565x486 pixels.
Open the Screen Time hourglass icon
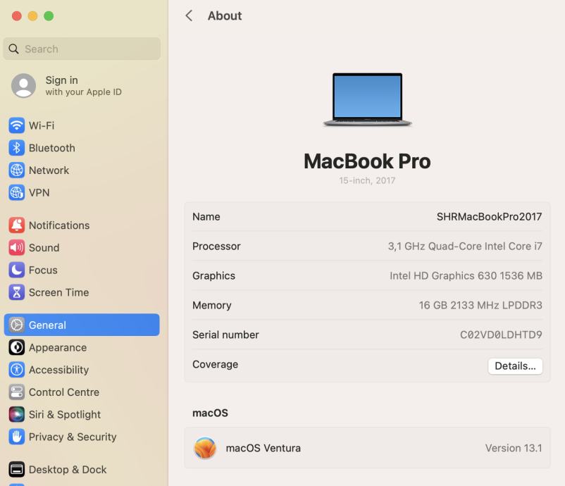(17, 292)
